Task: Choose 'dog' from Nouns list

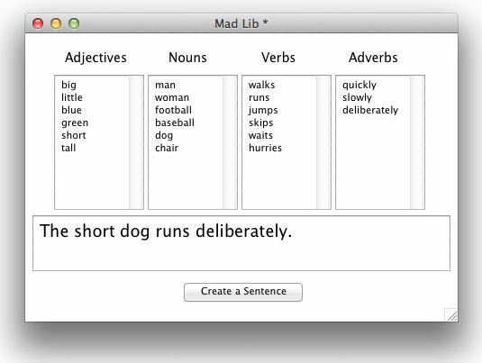Action: point(164,135)
